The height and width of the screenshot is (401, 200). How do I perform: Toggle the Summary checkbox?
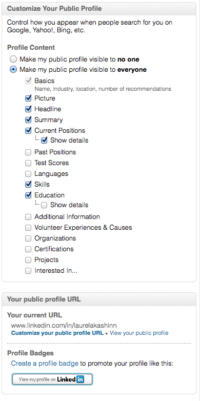[x=28, y=119]
